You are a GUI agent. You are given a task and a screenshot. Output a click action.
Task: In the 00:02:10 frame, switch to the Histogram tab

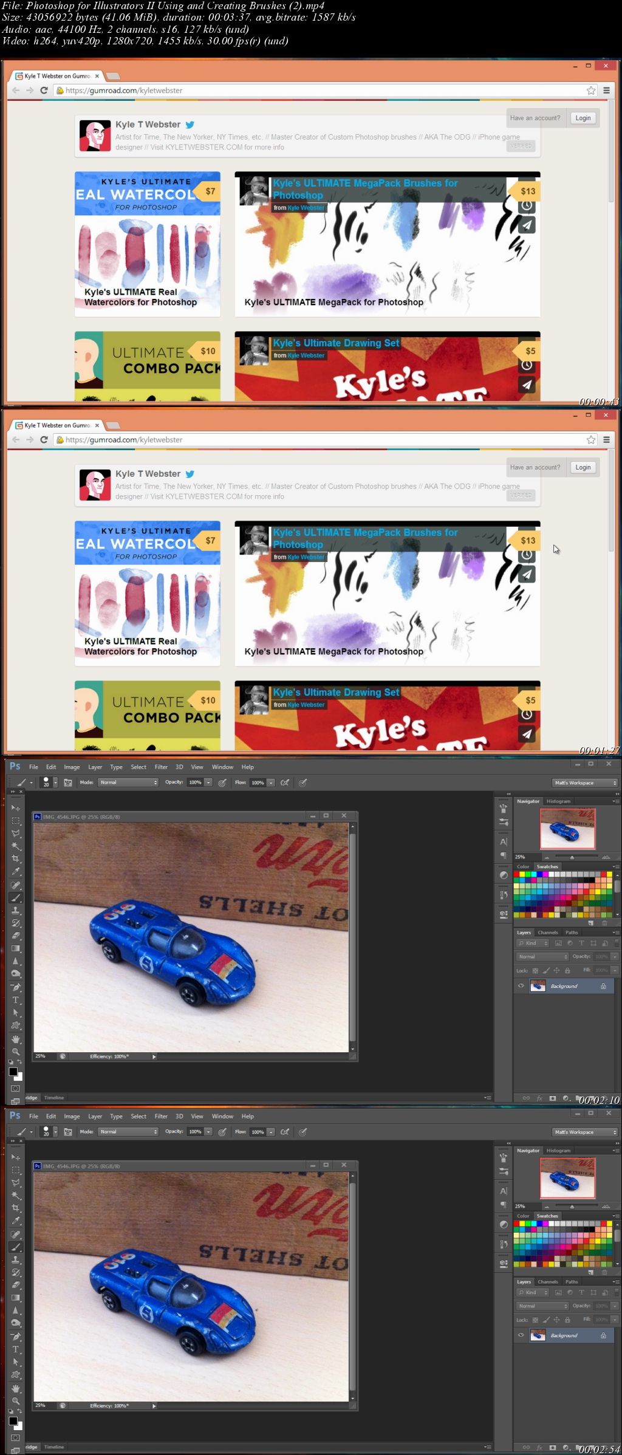coord(558,801)
